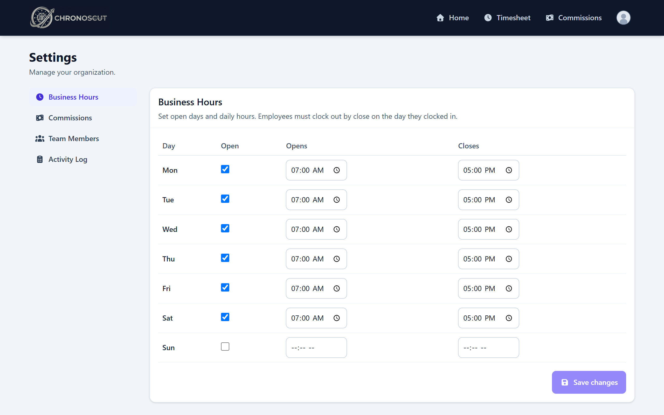Switch to Activity Log settings tab

[83, 160]
